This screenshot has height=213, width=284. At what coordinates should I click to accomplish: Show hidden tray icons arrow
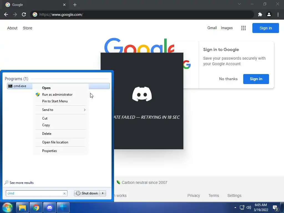coord(235,207)
